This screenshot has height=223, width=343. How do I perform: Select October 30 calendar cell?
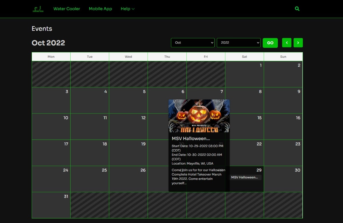pyautogui.click(x=283, y=179)
